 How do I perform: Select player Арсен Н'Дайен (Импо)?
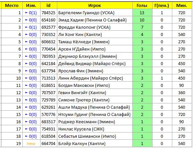point(82,49)
